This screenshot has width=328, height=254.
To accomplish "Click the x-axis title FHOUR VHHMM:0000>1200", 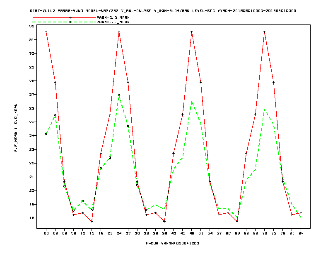I will tap(172, 243).
